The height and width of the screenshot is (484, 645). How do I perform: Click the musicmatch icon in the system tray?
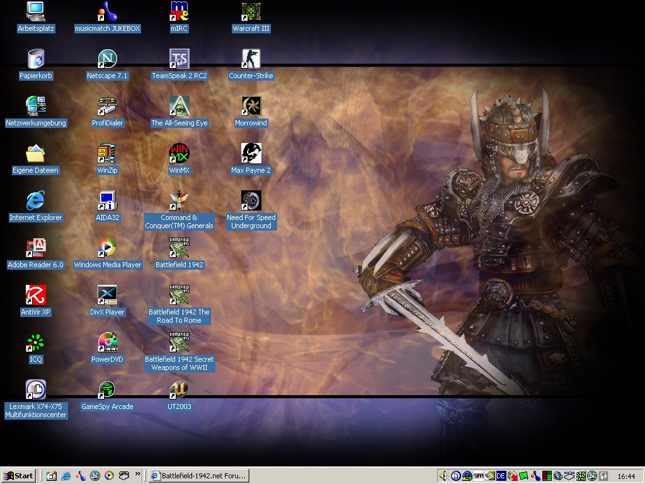[535, 476]
